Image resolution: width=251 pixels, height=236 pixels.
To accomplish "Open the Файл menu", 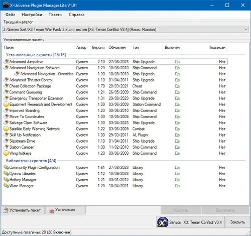I will pos(10,15).
